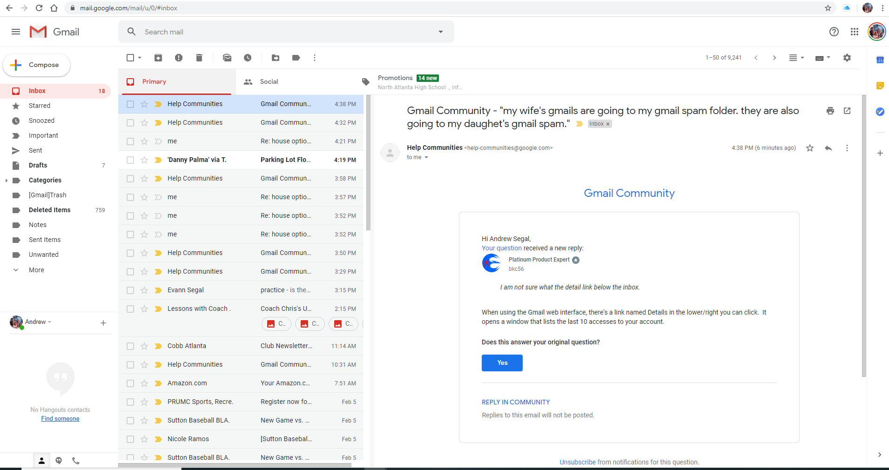Click the Snooze clock icon in toolbar

[x=248, y=58]
